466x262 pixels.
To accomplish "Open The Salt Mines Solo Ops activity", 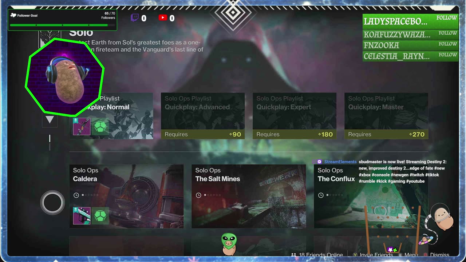I will pos(249,196).
